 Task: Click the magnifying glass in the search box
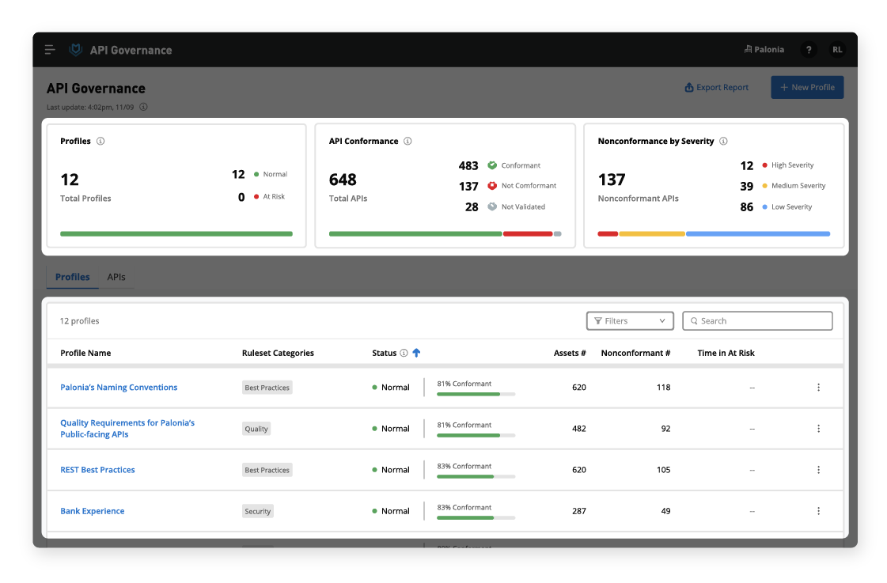click(x=694, y=320)
